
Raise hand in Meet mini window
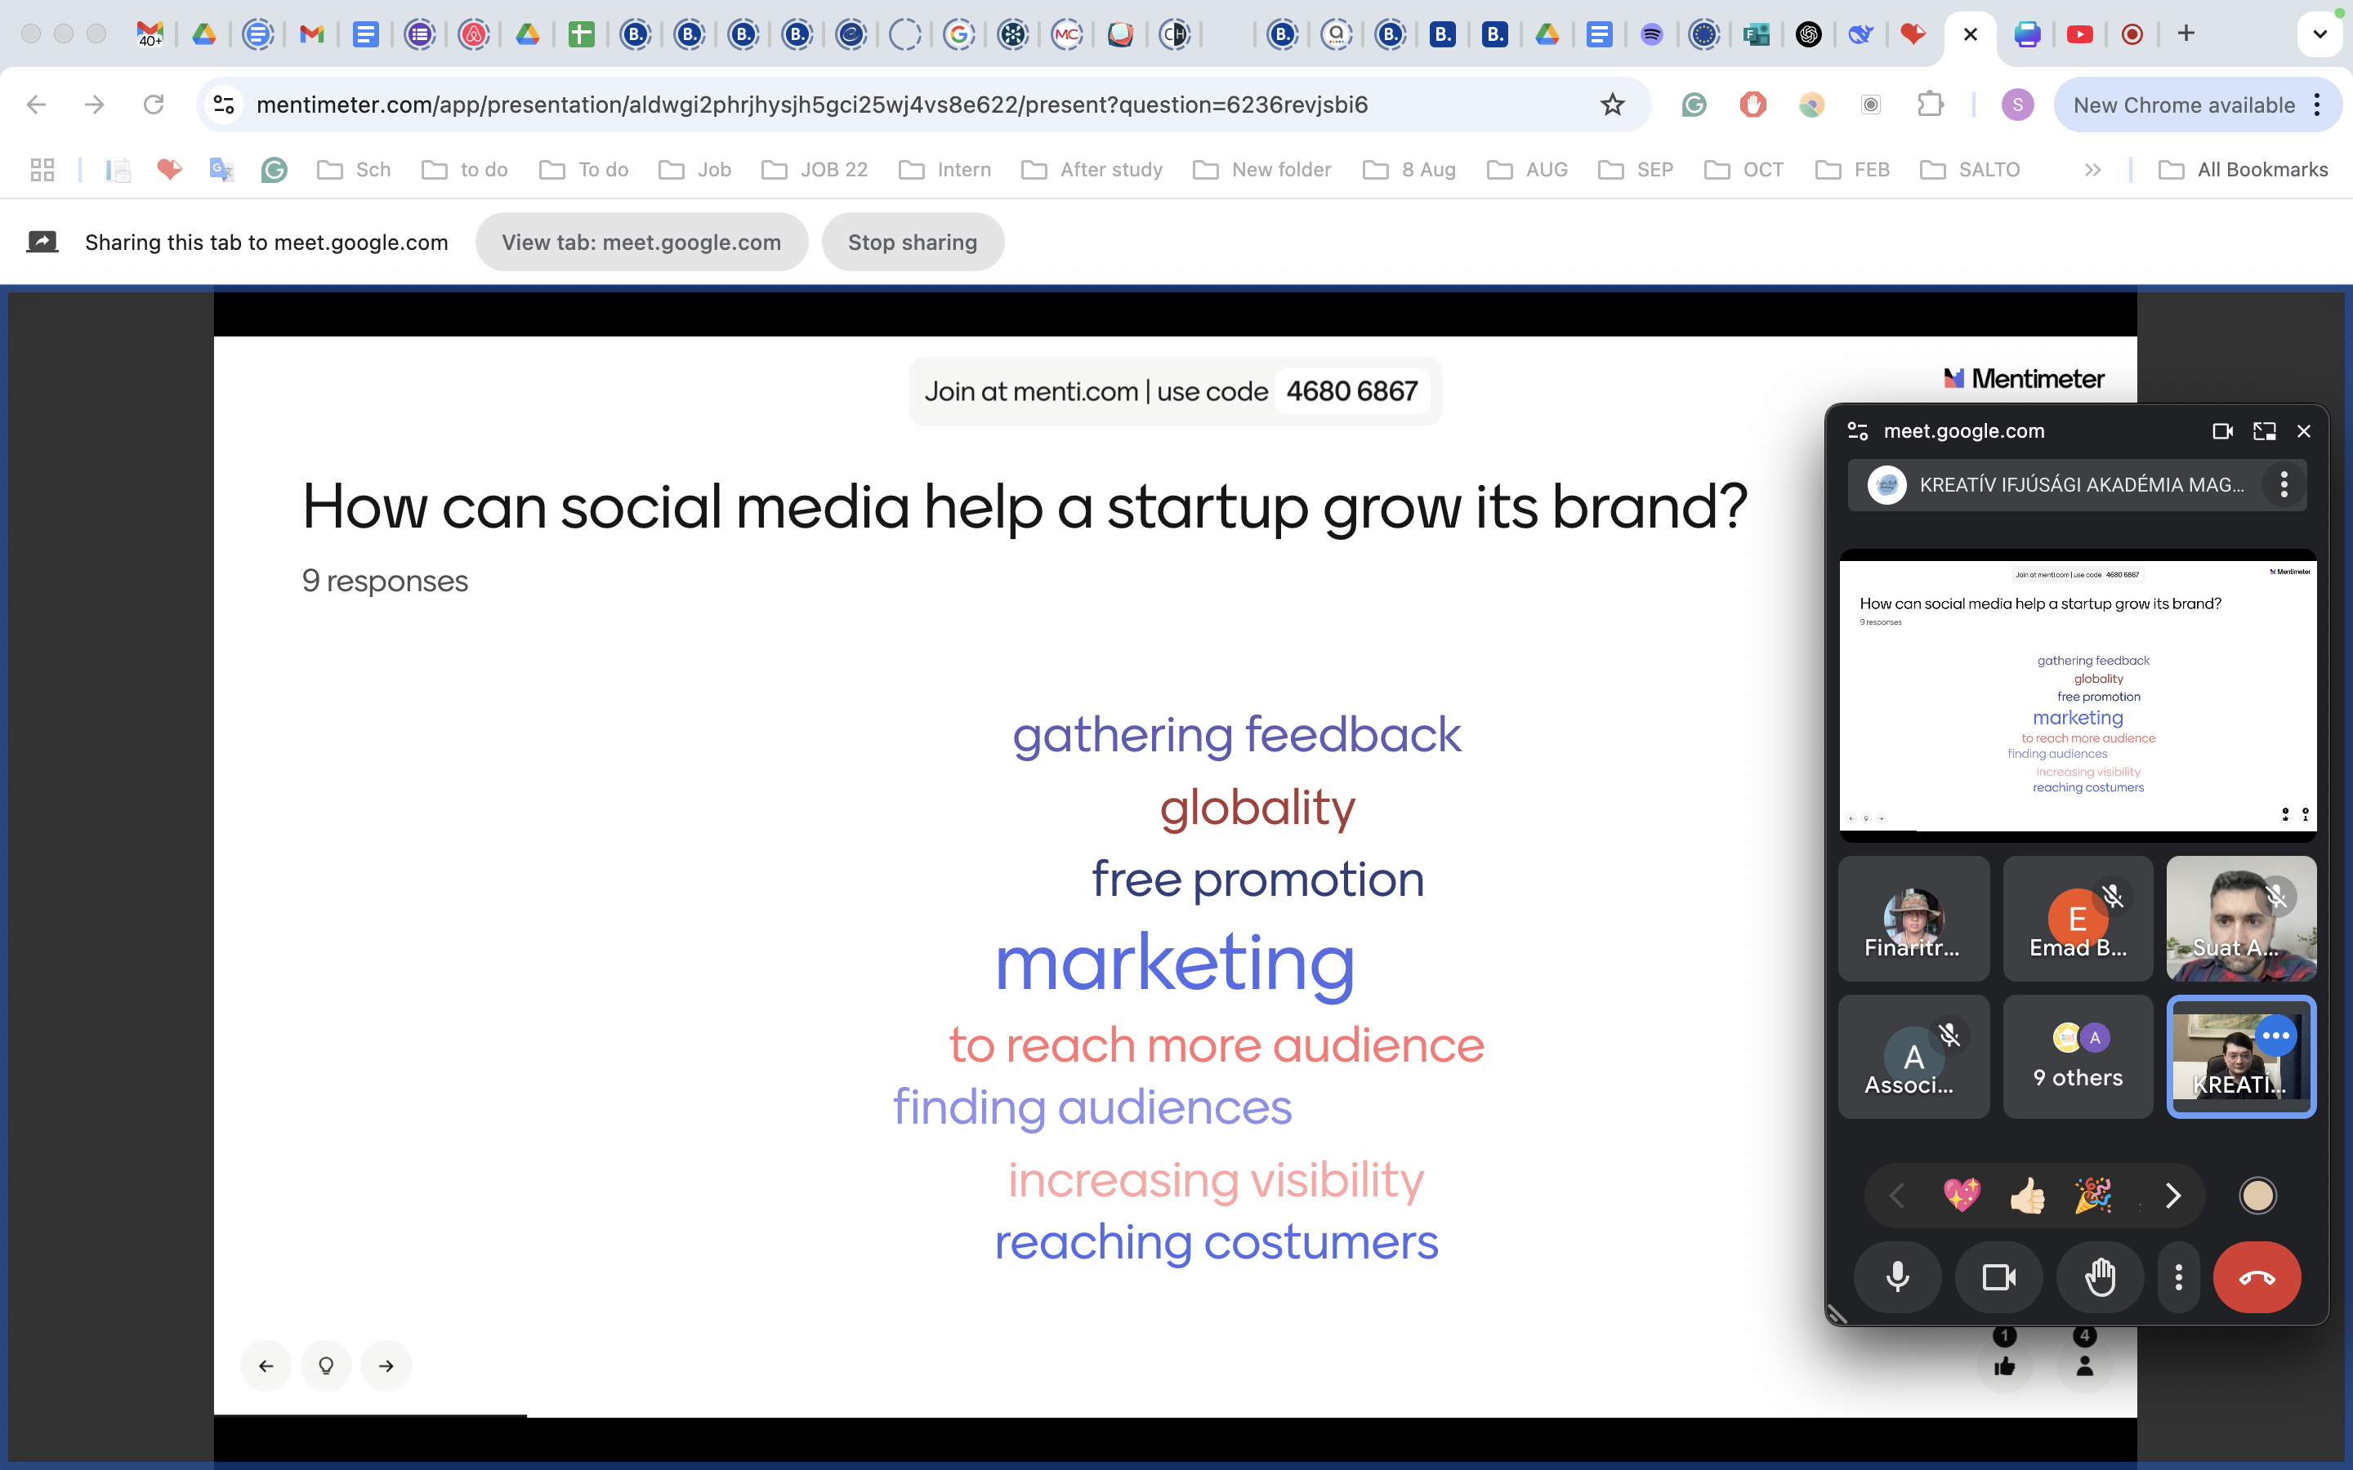pyautogui.click(x=2101, y=1276)
